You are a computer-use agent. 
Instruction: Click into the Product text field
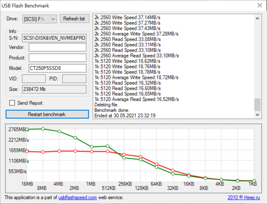coord(58,58)
